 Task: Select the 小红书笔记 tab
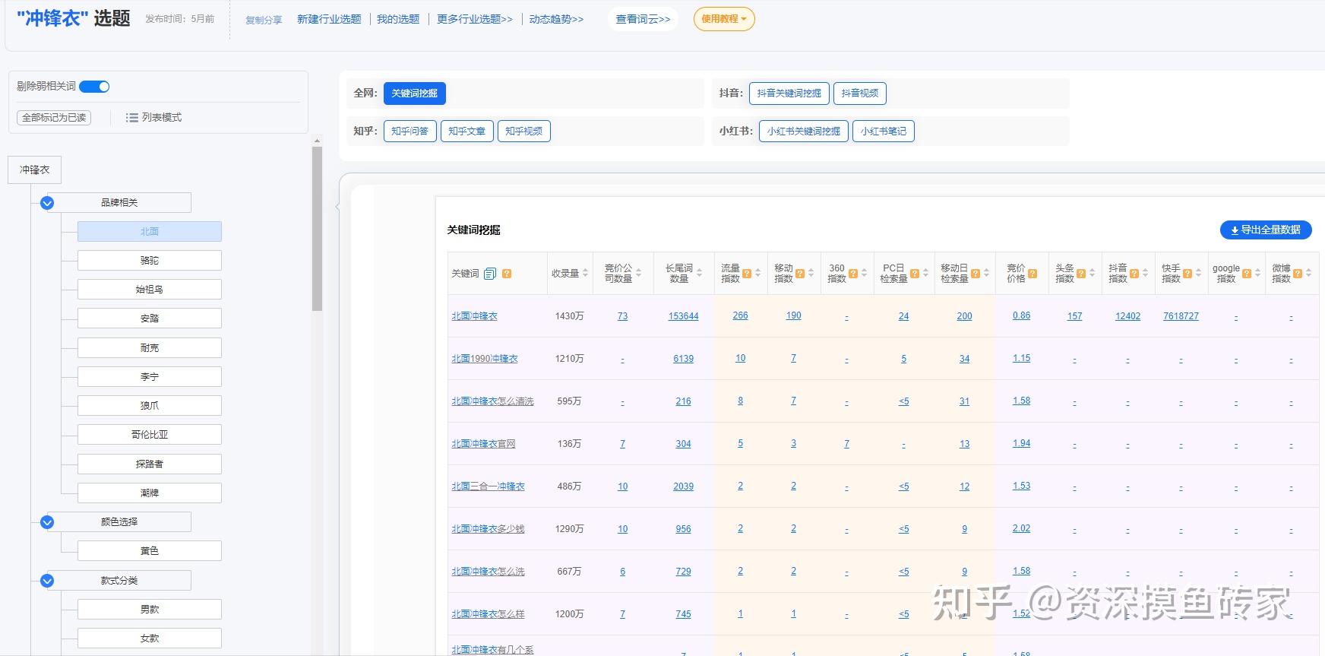pyautogui.click(x=884, y=132)
